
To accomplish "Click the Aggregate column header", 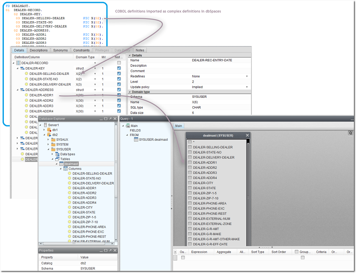I will 224,252.
